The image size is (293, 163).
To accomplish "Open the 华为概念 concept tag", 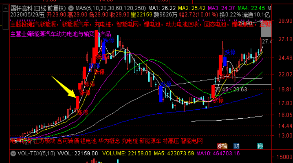I will point(109,141).
